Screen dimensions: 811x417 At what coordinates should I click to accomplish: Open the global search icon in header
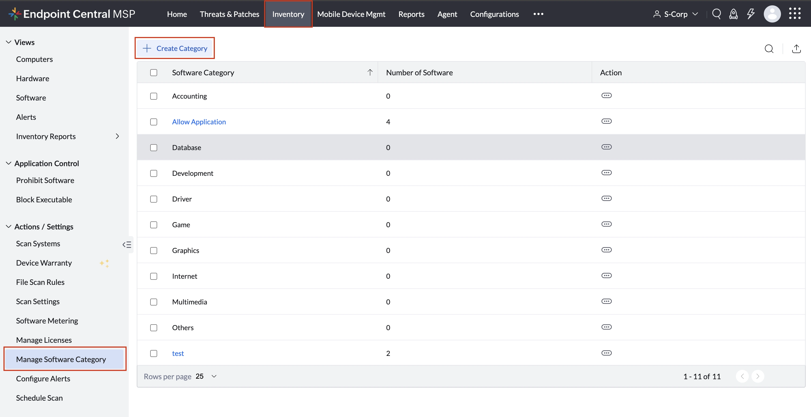[x=717, y=14]
